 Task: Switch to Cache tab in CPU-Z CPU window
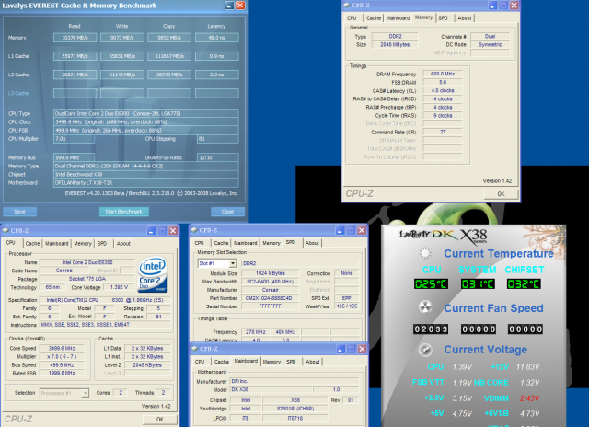33,243
